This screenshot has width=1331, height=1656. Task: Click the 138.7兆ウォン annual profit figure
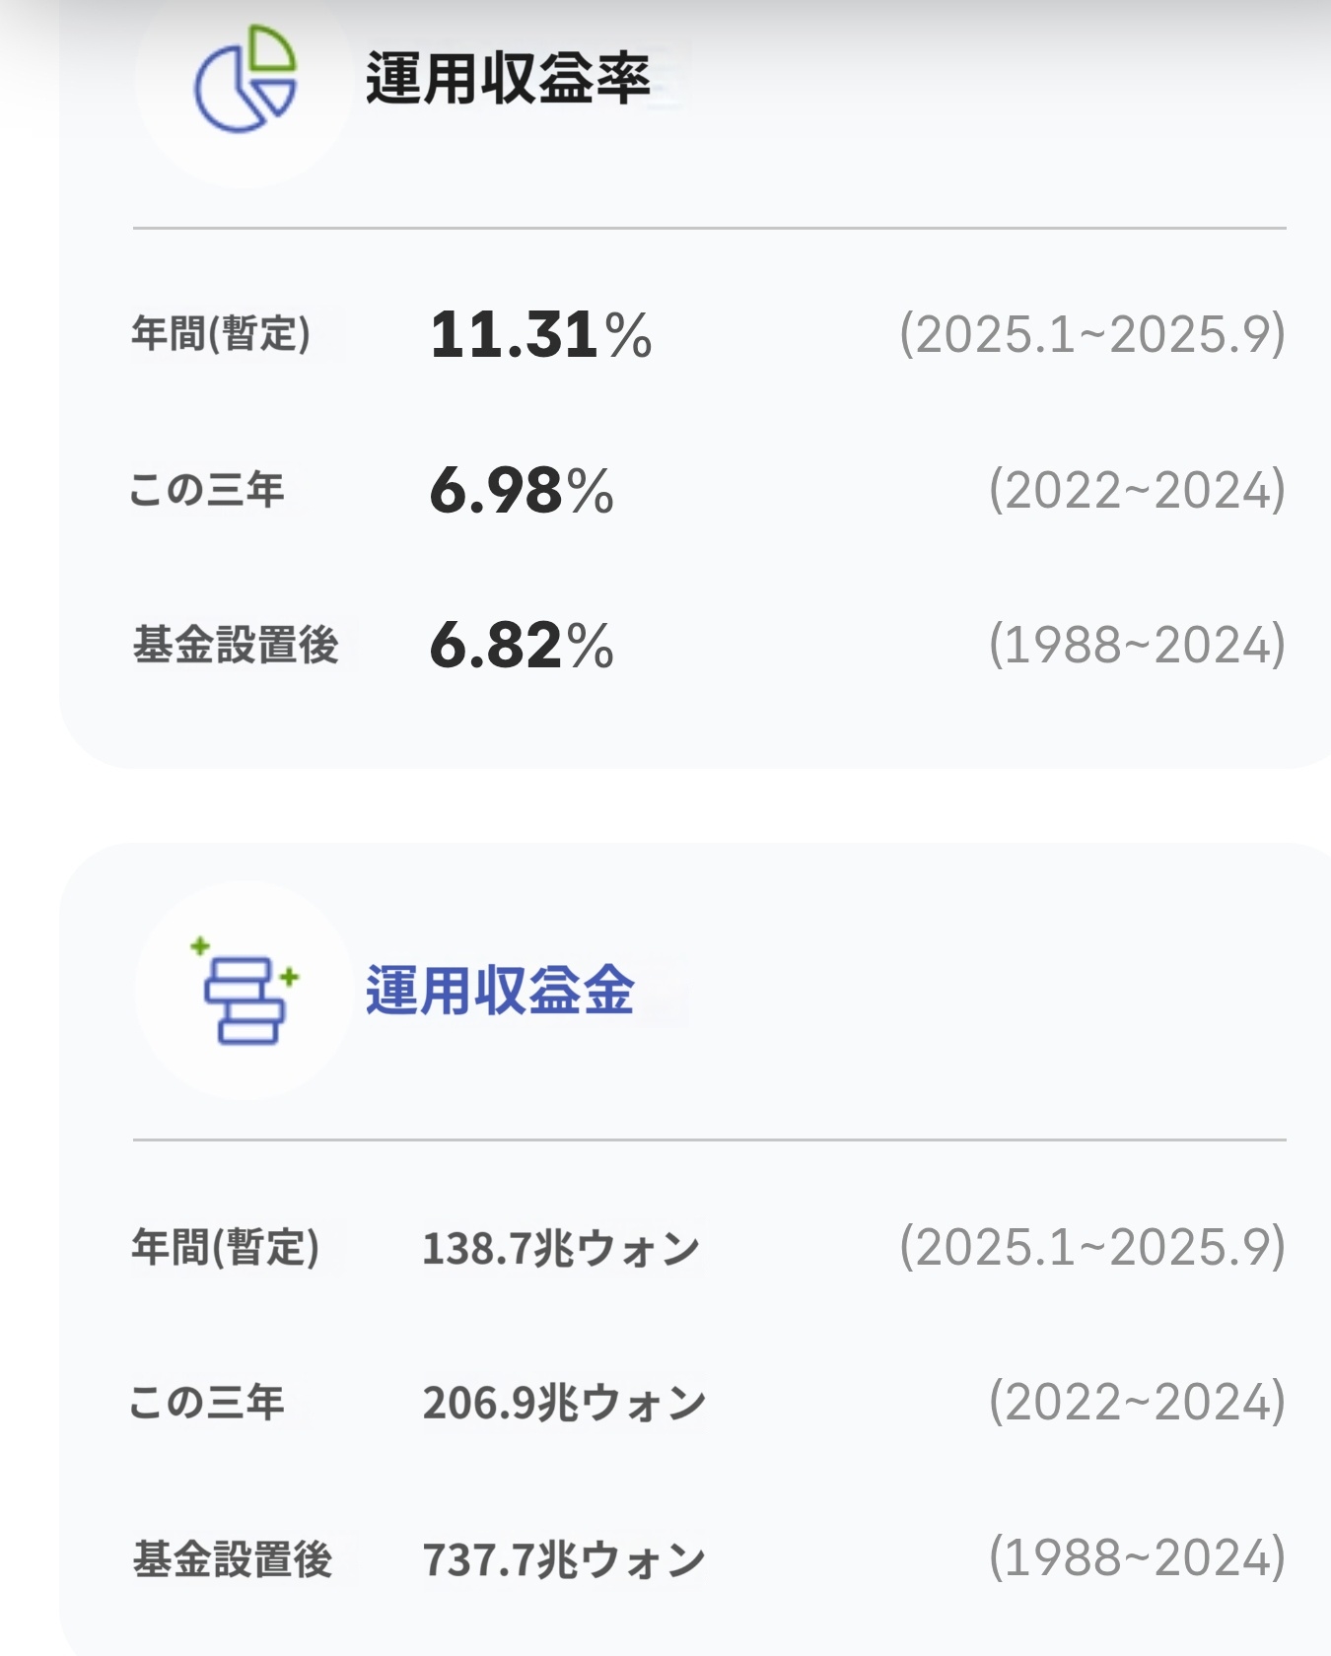[x=561, y=1248]
